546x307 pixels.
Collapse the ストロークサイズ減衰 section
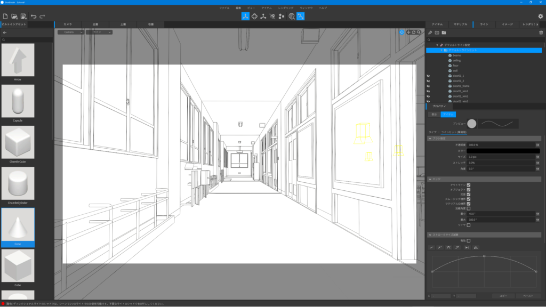(430, 235)
